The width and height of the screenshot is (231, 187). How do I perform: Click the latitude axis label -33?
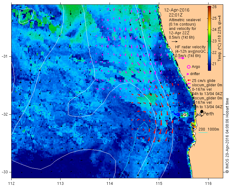click(4, 172)
